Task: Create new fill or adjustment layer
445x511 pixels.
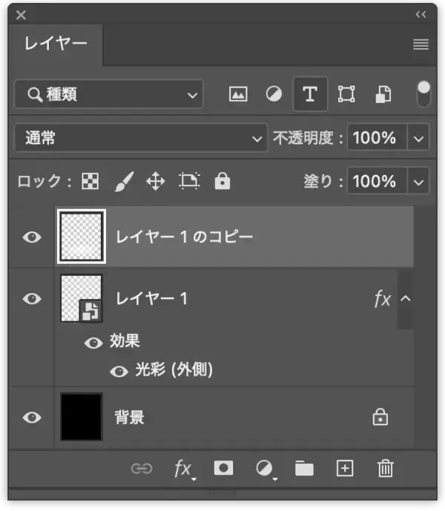Action: tap(266, 469)
